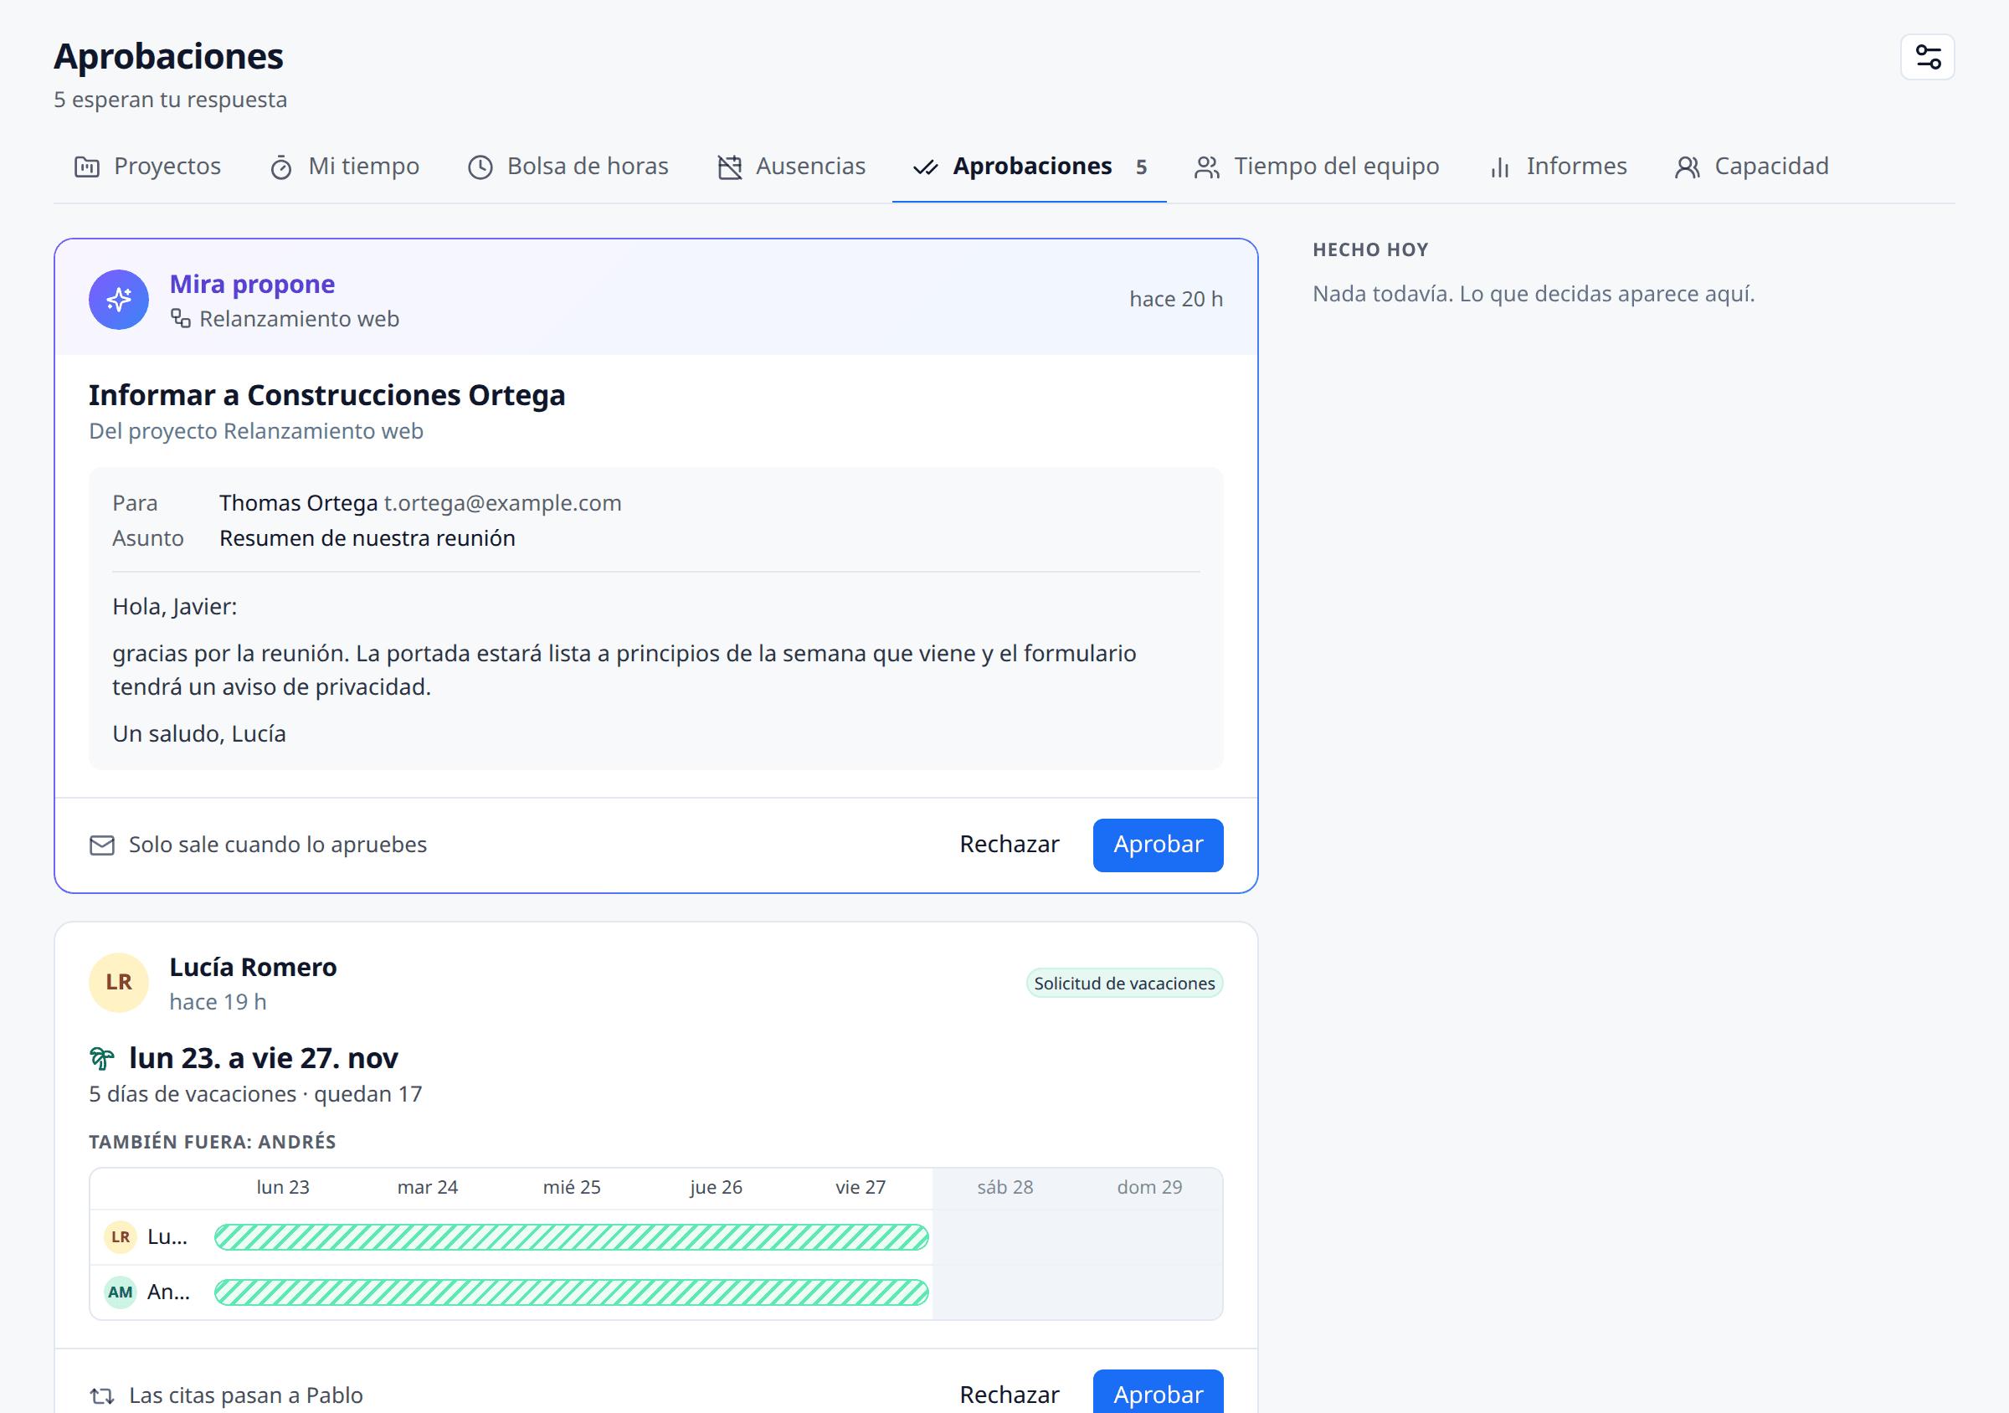Click the double-check icon for Aprobaciones
The image size is (2009, 1413).
(x=926, y=167)
